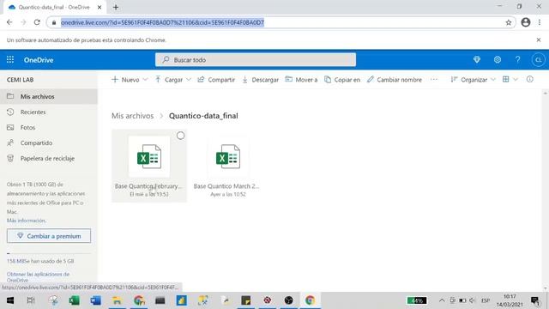Expand the view options chevron
The width and height of the screenshot is (549, 309).
tap(516, 80)
